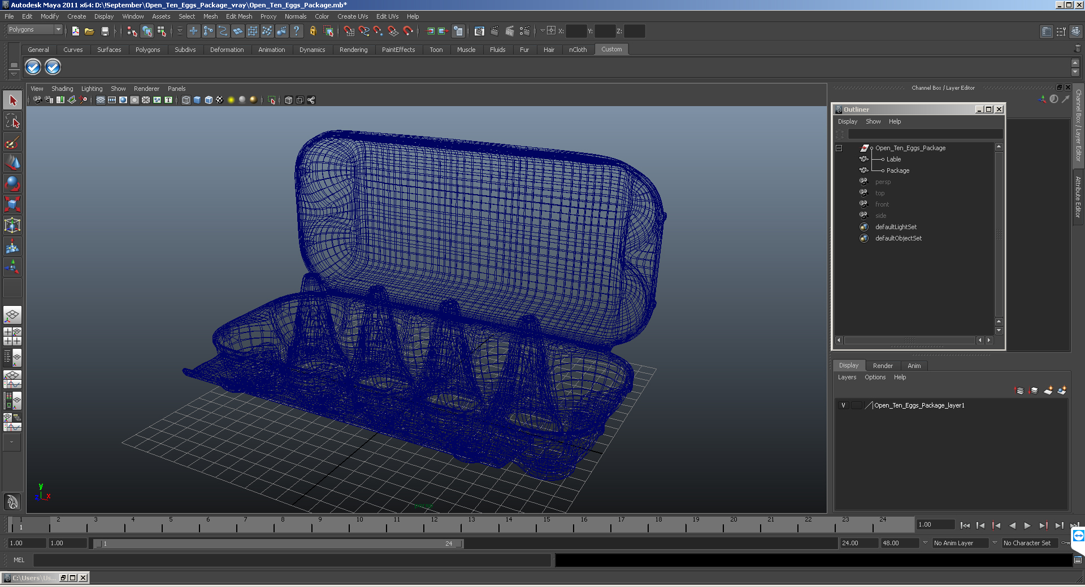The width and height of the screenshot is (1085, 587).
Task: Play the animation forwards
Action: click(1027, 525)
